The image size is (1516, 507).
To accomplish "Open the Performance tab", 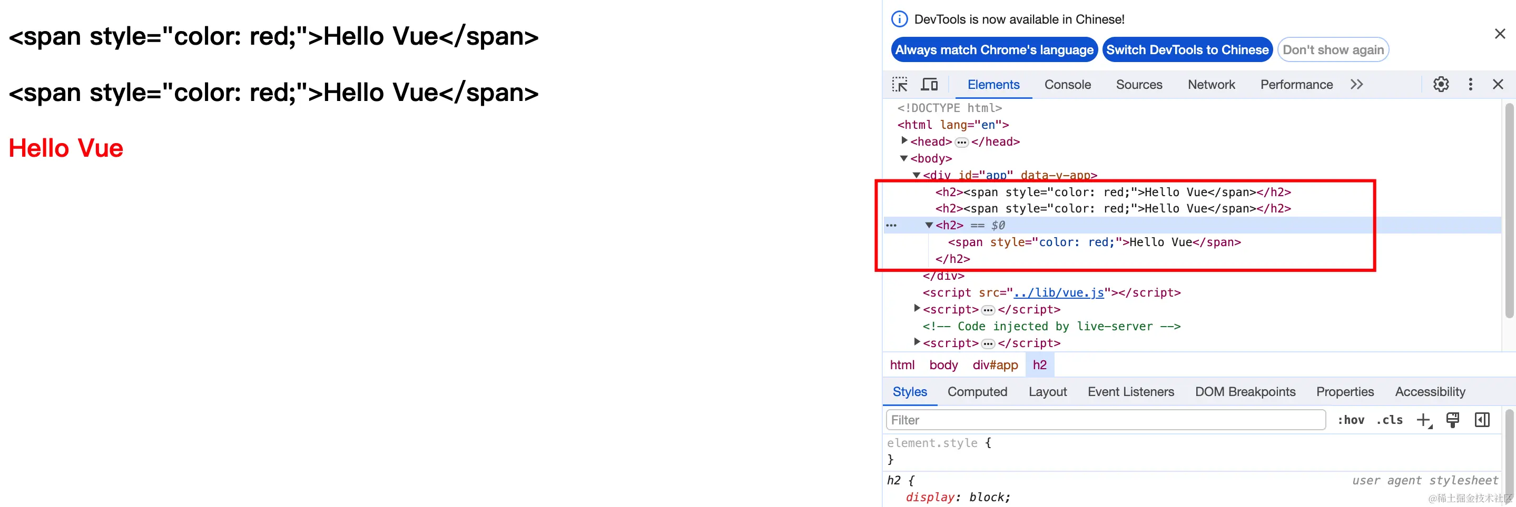I will pyautogui.click(x=1296, y=85).
